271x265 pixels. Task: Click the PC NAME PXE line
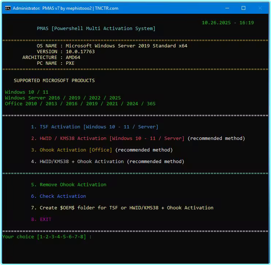click(56, 63)
